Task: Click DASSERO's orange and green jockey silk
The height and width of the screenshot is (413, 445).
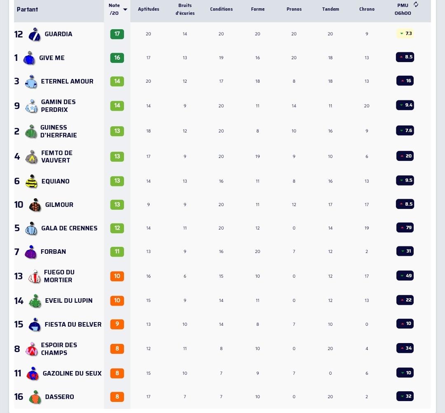Action: click(35, 397)
